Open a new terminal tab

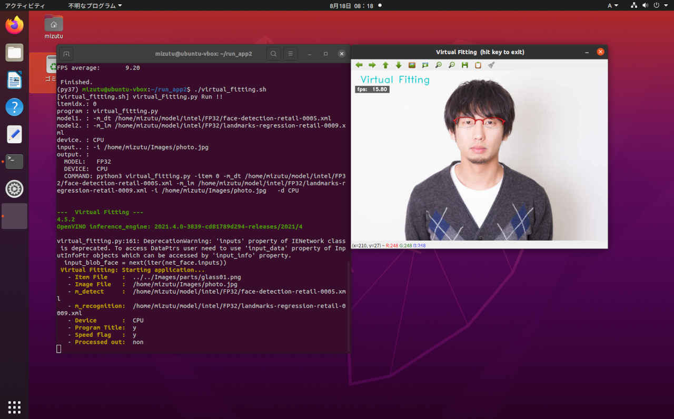point(66,54)
